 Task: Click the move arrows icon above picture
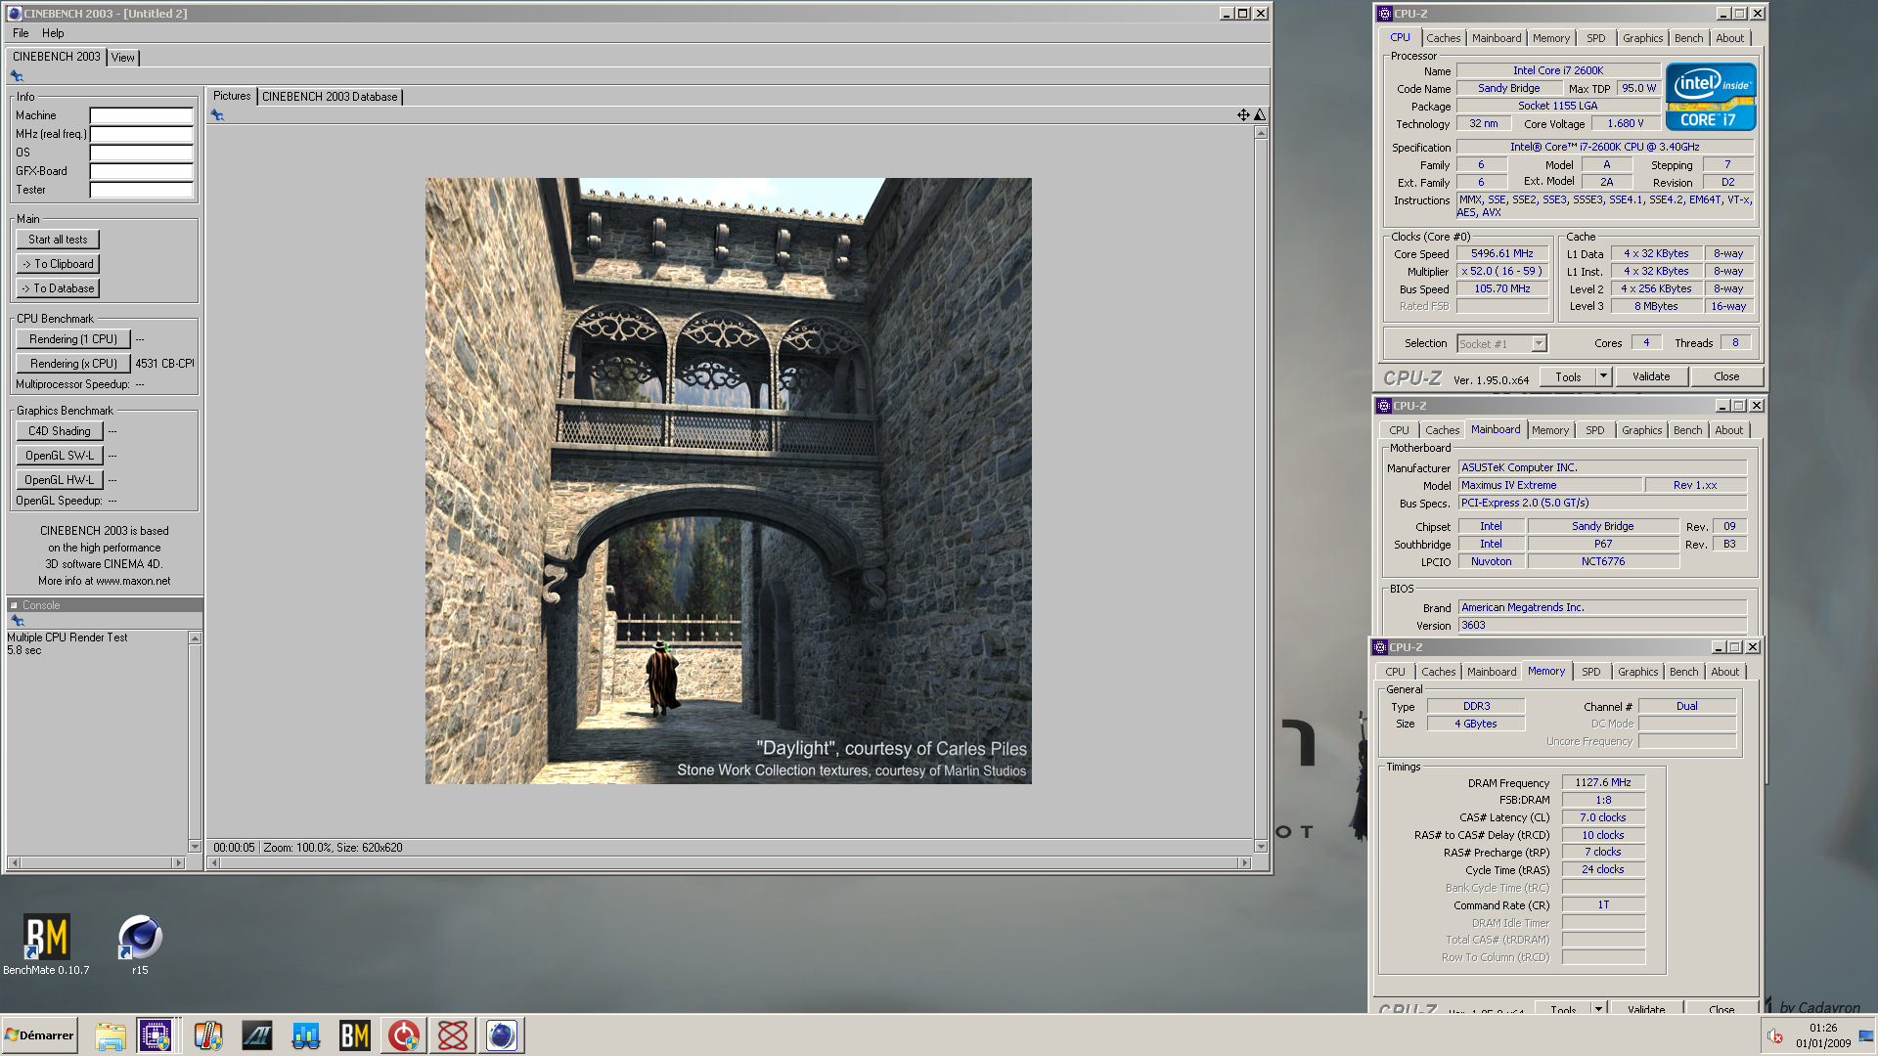click(1243, 115)
